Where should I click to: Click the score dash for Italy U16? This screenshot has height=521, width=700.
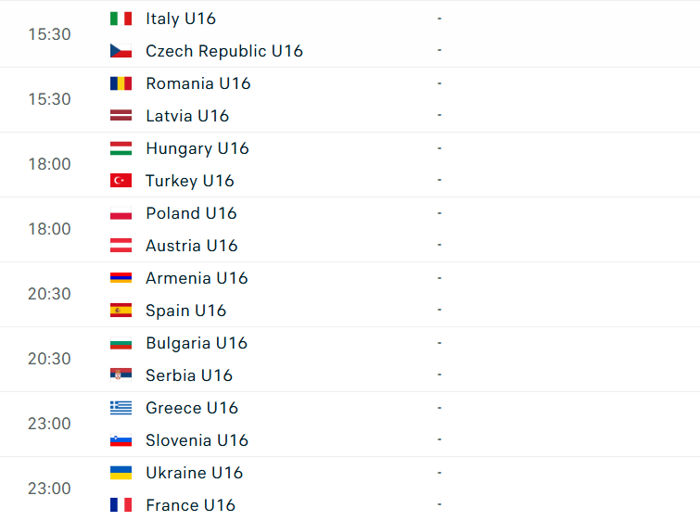click(x=439, y=19)
